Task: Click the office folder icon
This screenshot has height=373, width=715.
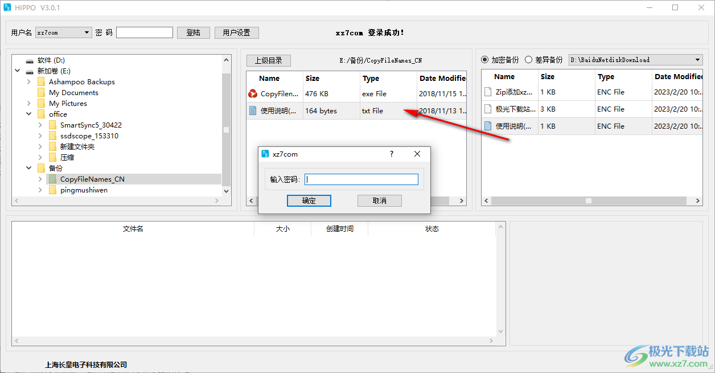Action: pos(41,114)
